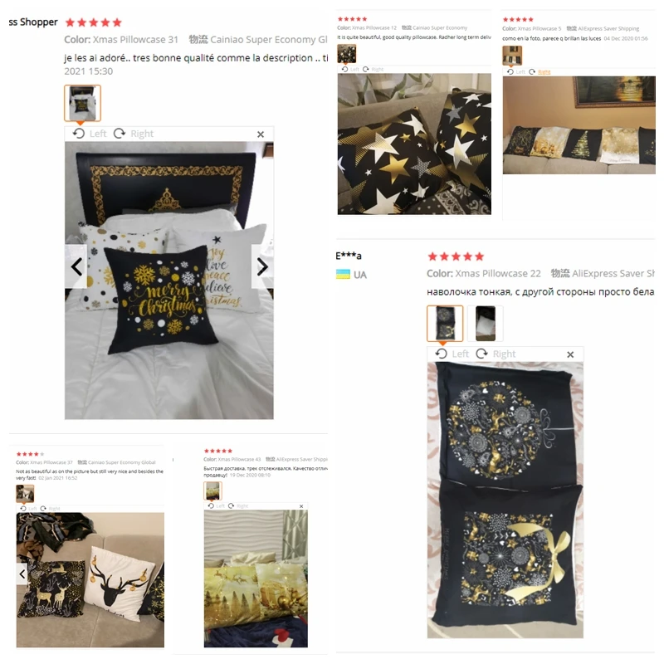Go to previous photo in deer pillows viewer

pos(22,574)
